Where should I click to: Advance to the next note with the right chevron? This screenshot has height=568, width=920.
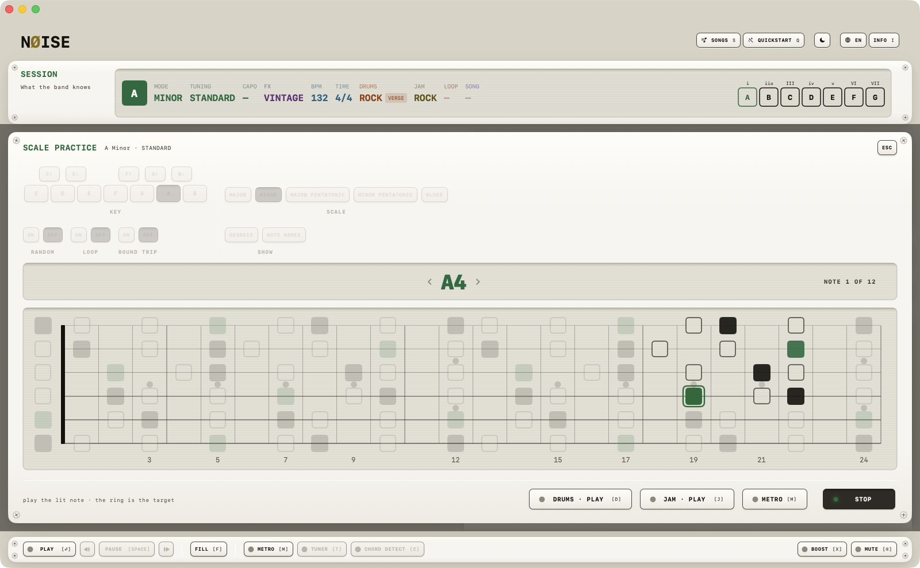click(x=478, y=282)
